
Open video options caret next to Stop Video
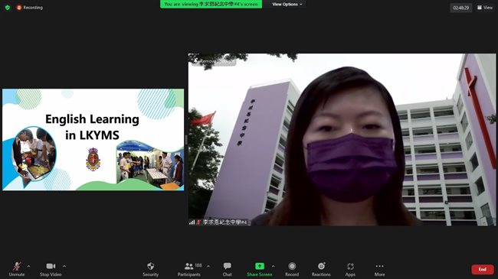point(64,266)
